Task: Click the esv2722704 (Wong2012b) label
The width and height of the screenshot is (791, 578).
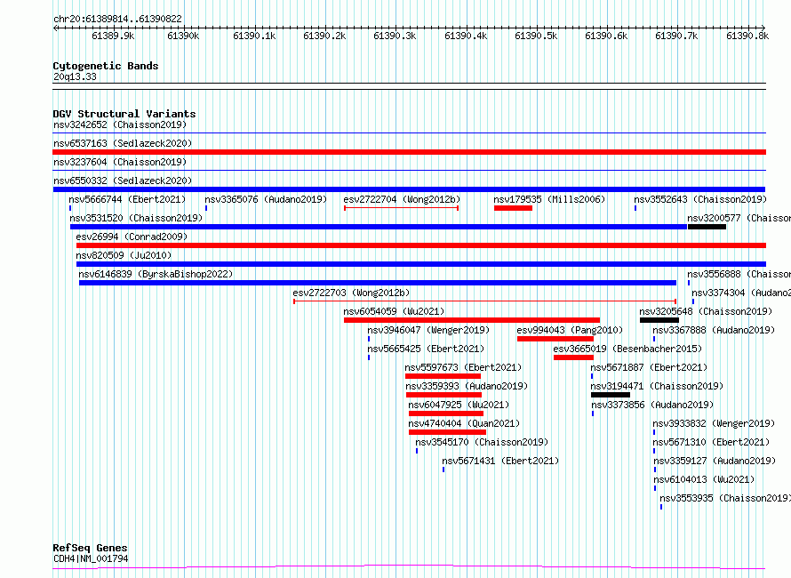Action: (402, 199)
